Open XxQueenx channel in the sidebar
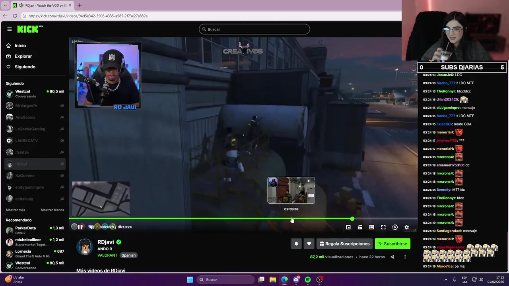Image resolution: width=509 pixels, height=286 pixels. pyautogui.click(x=35, y=176)
